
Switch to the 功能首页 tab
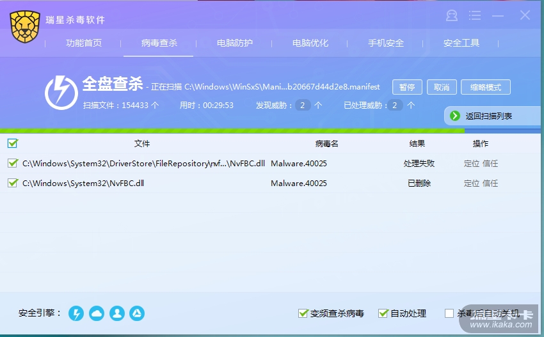tap(84, 43)
